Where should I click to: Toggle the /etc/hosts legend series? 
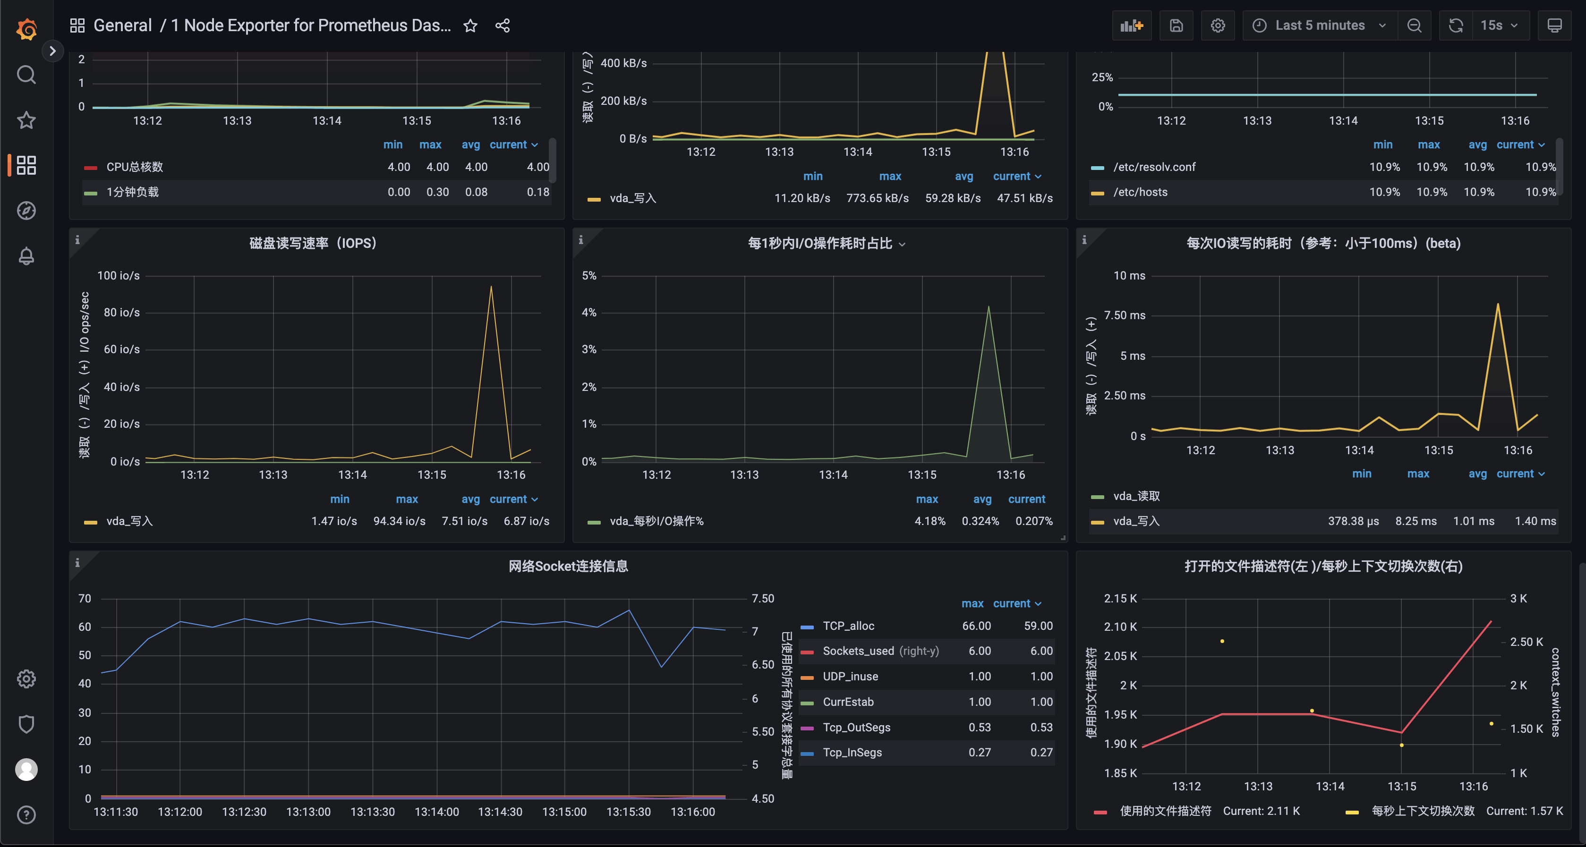(1140, 192)
